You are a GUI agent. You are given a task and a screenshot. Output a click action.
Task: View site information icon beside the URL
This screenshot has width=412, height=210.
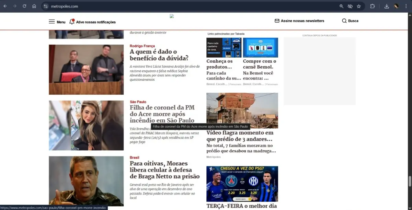click(x=46, y=6)
